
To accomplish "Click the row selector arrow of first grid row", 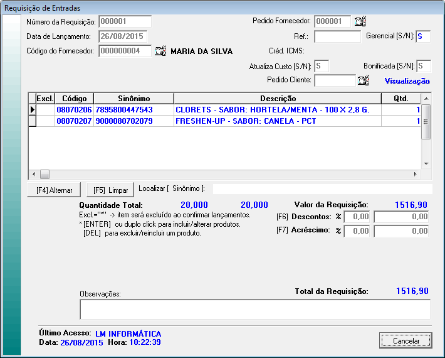I will point(32,110).
